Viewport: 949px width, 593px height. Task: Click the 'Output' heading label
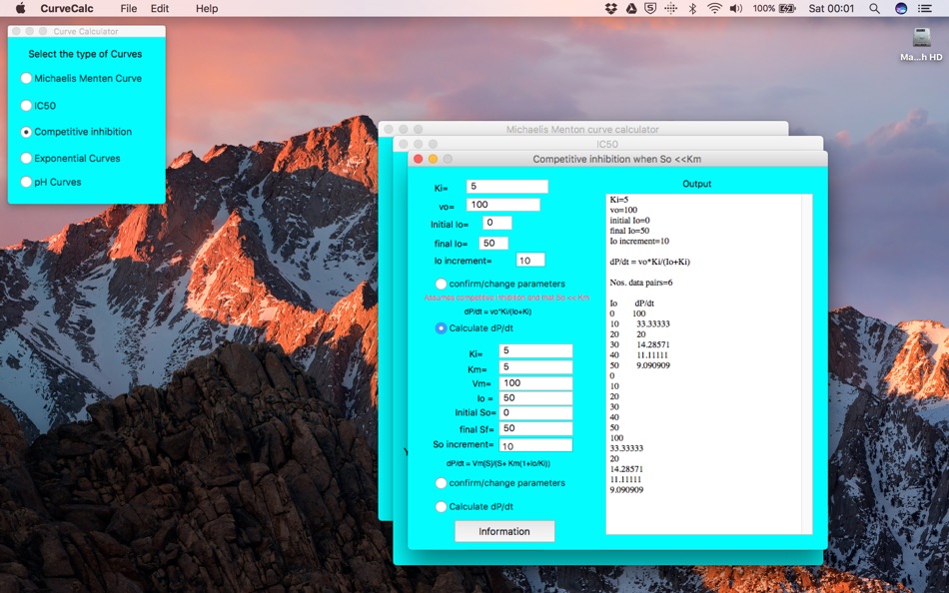click(x=696, y=184)
